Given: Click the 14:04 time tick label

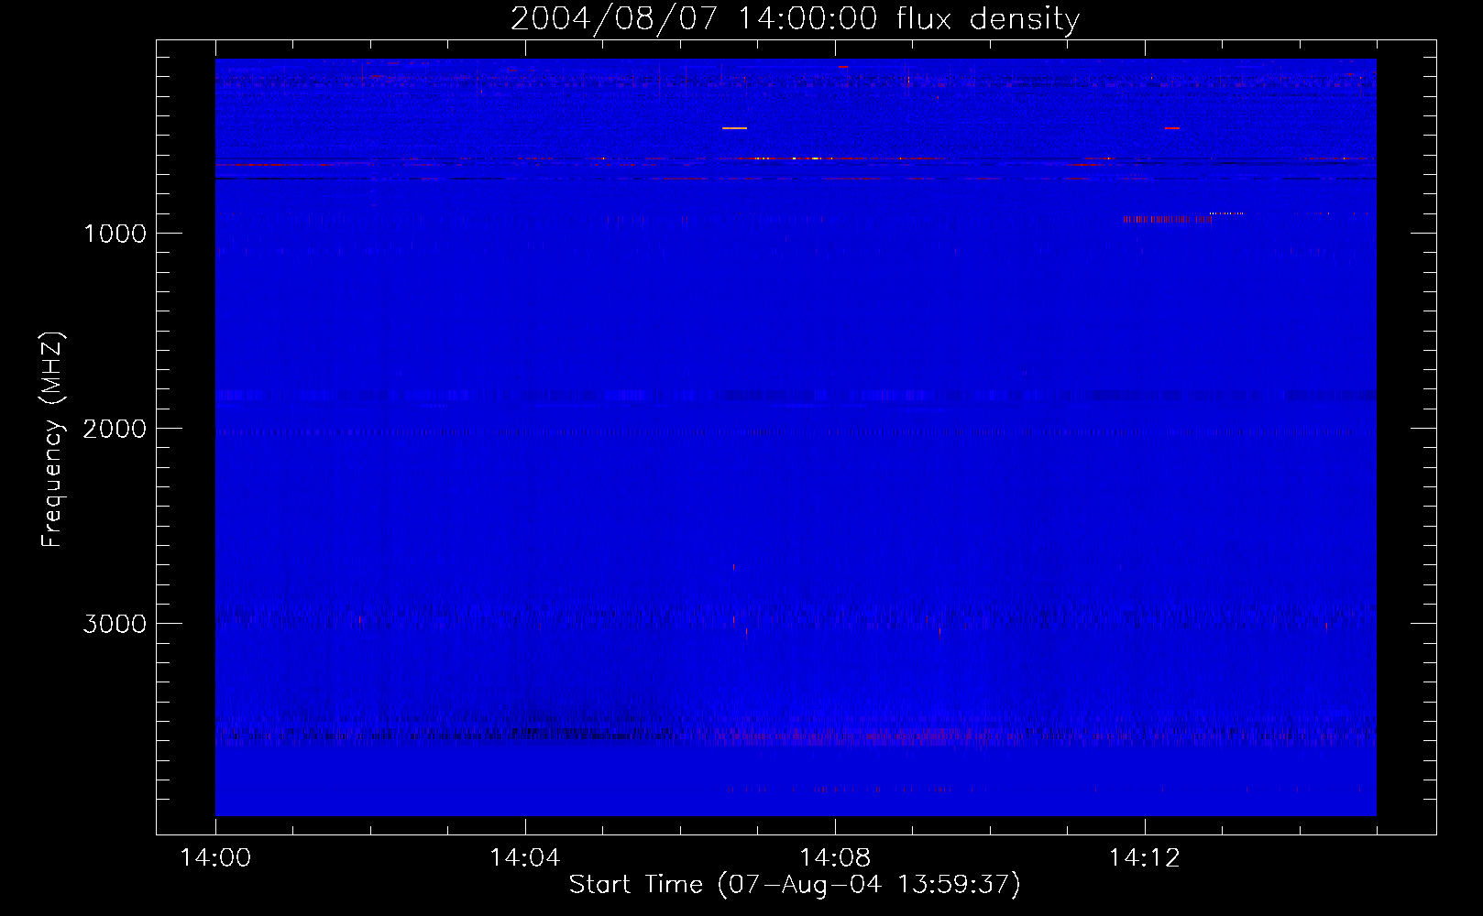Looking at the screenshot, I should (x=524, y=858).
